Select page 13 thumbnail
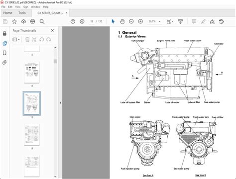Image resolution: width=236 pixels, height=179 pixels. (32, 103)
